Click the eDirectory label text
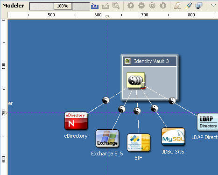This screenshot has width=218, height=175. pyautogui.click(x=76, y=136)
